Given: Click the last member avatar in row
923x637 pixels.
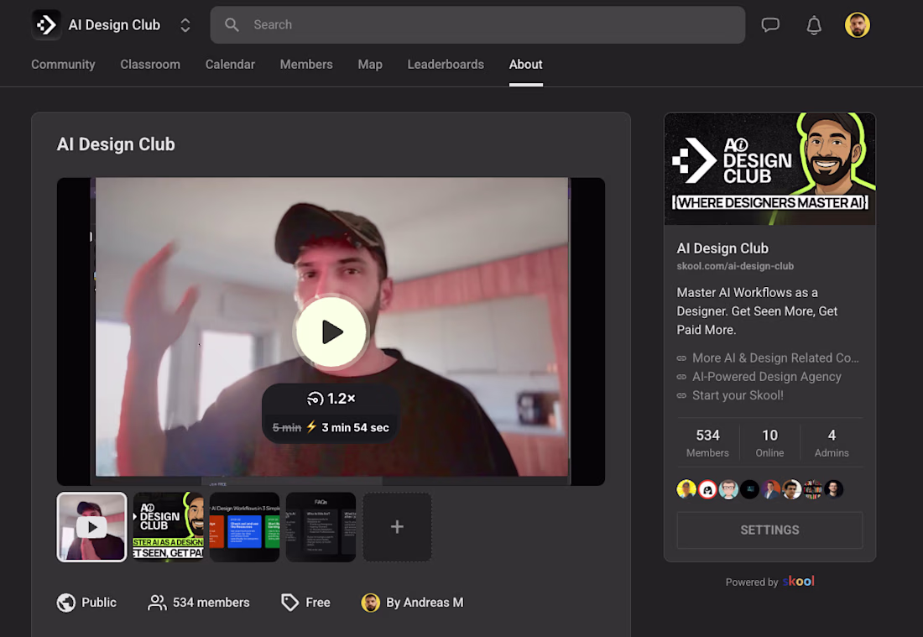Looking at the screenshot, I should click(x=833, y=489).
